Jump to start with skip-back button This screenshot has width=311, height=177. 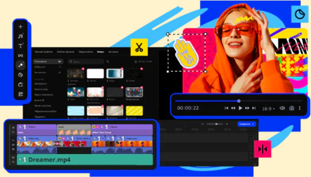click(226, 108)
